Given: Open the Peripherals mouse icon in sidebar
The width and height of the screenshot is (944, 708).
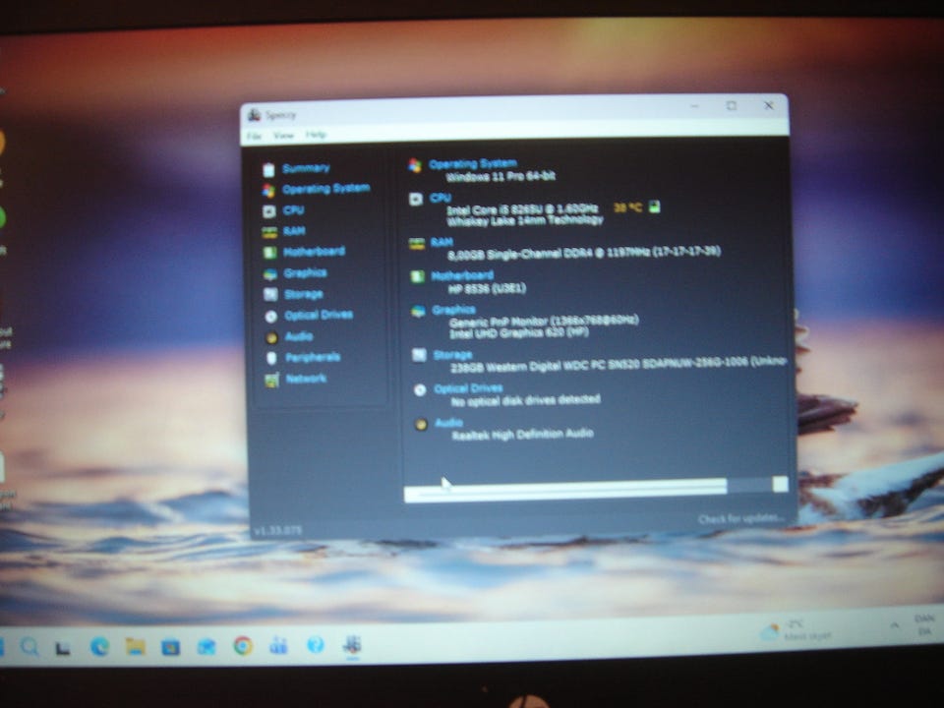Looking at the screenshot, I should tap(271, 358).
